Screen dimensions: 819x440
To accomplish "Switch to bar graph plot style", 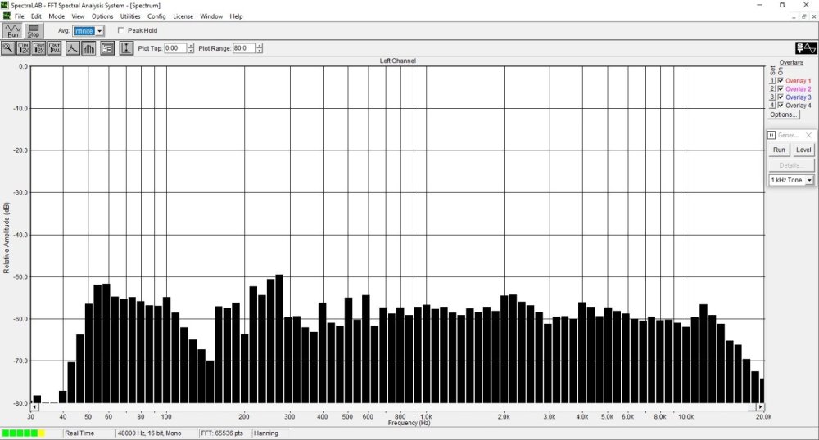I will [88, 48].
